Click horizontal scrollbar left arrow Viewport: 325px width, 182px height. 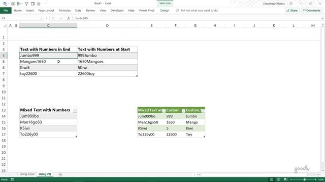[x=199, y=175]
